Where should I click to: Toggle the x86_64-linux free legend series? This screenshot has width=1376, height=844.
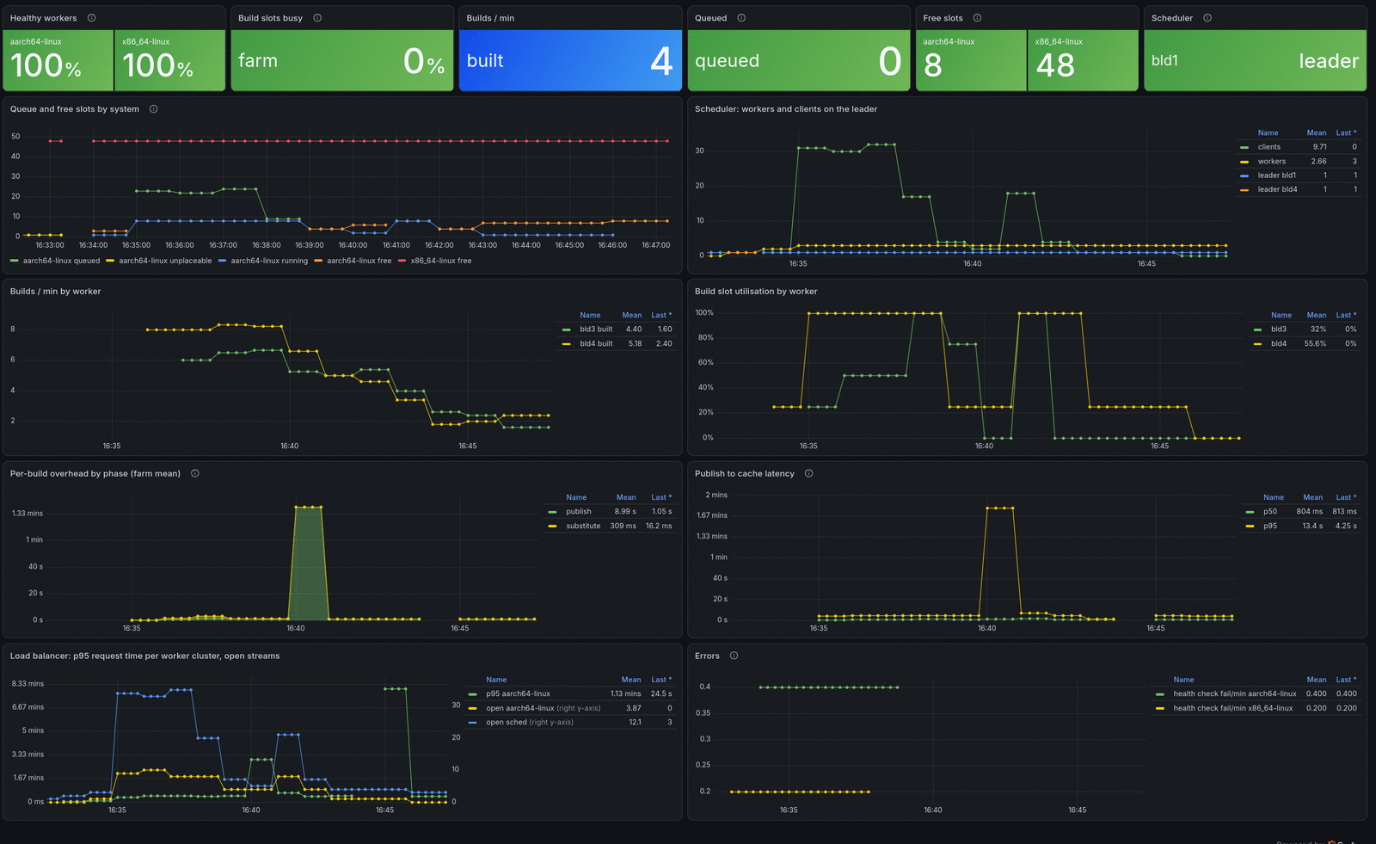(x=441, y=261)
